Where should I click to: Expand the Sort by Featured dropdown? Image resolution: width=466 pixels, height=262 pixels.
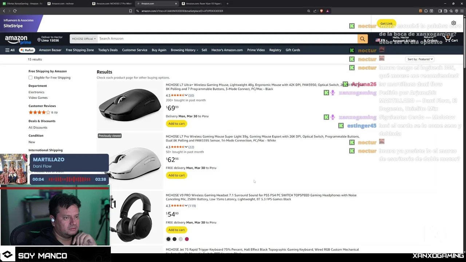pos(420,59)
